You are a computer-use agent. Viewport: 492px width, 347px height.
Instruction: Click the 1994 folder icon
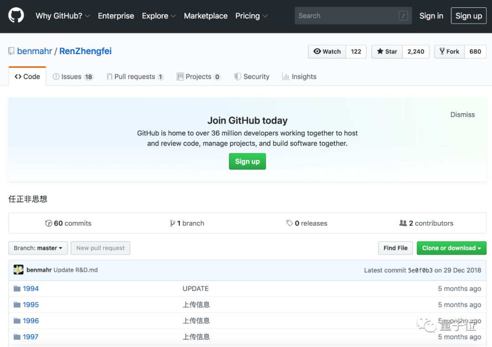[17, 289]
